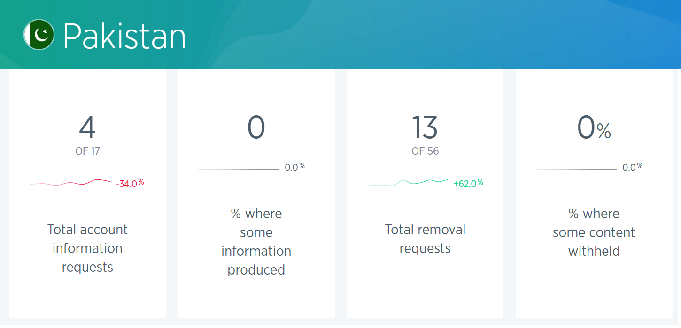This screenshot has width=681, height=328.
Task: Select "% where some information produced" label
Action: coord(256,242)
